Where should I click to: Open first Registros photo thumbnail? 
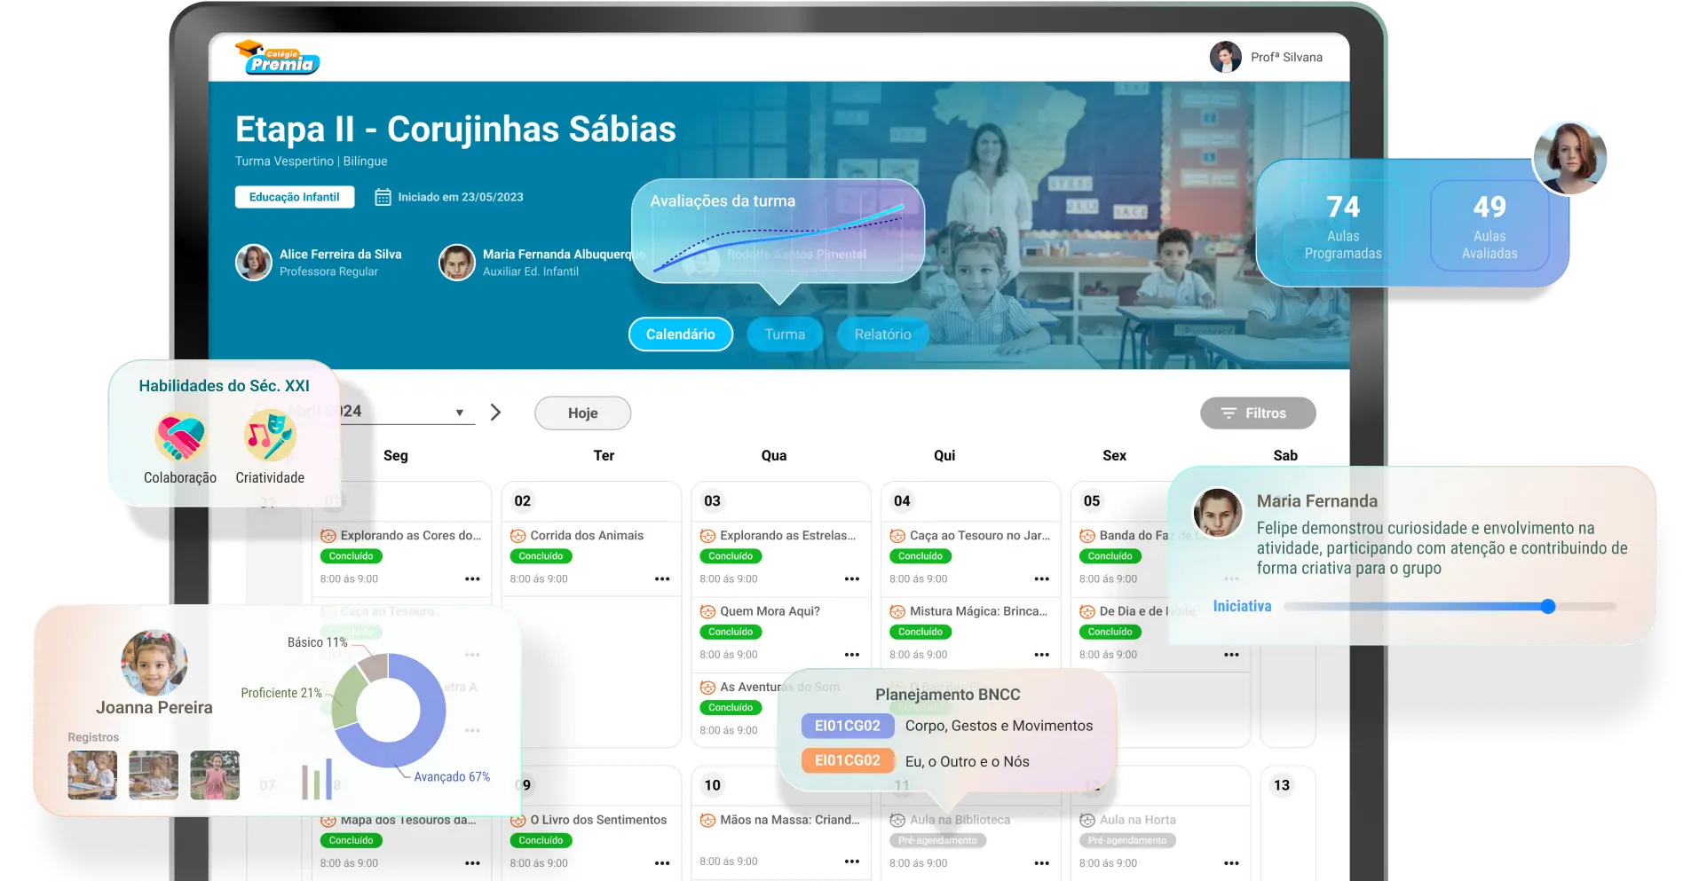click(x=92, y=775)
